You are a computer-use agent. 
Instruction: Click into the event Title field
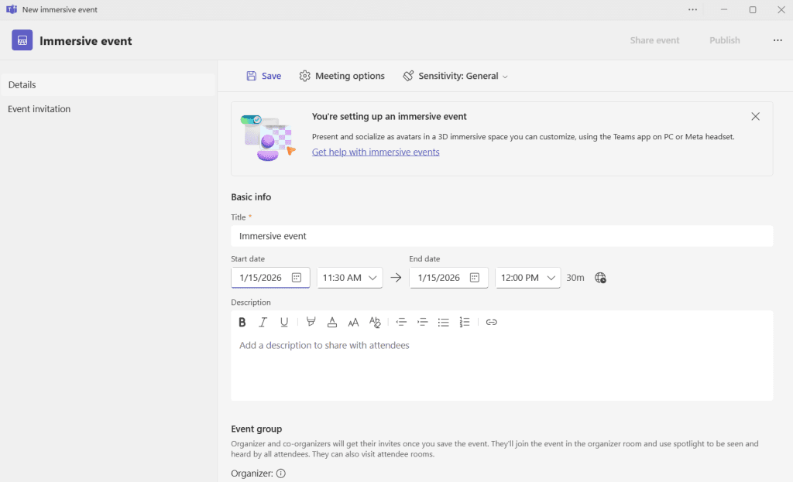point(502,236)
